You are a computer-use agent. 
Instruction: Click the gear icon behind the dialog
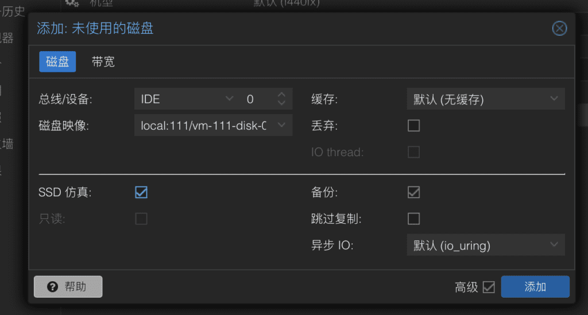click(x=72, y=3)
